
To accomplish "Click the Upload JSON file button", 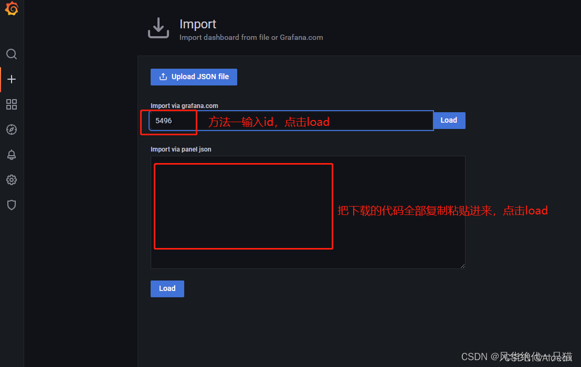I will click(194, 77).
